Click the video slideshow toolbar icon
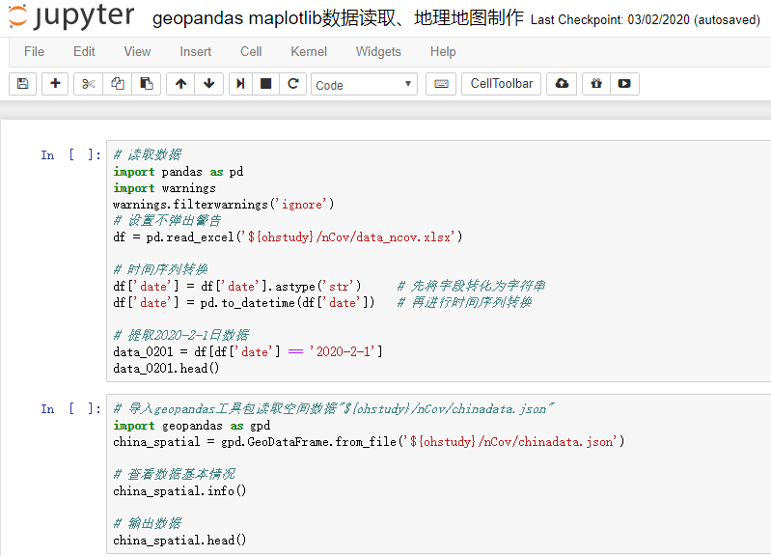Image resolution: width=771 pixels, height=556 pixels. coord(624,84)
